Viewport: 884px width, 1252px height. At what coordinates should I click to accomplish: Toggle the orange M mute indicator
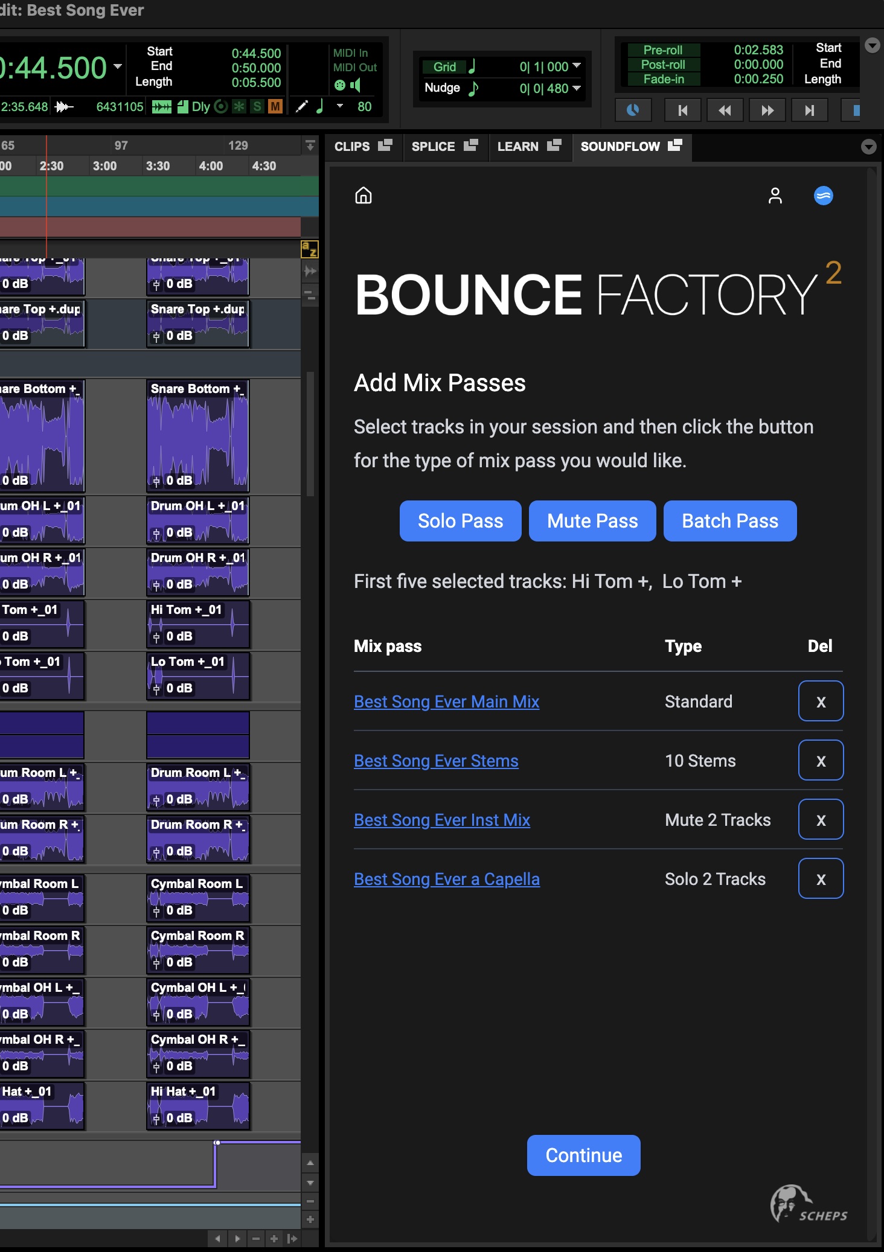275,107
